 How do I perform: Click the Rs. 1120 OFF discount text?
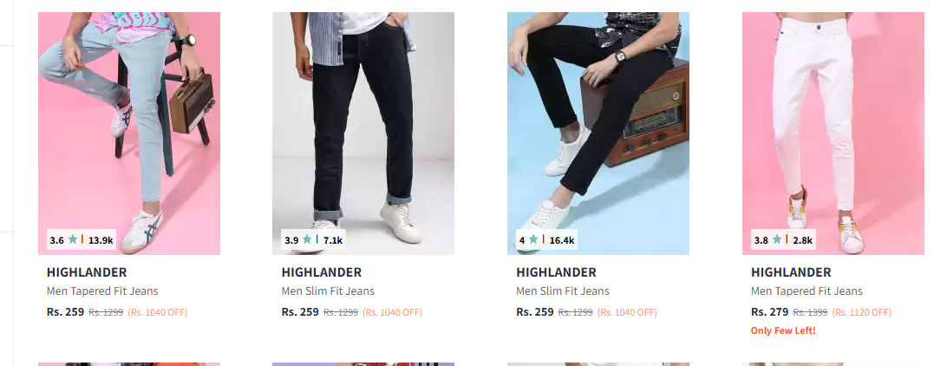(x=861, y=312)
